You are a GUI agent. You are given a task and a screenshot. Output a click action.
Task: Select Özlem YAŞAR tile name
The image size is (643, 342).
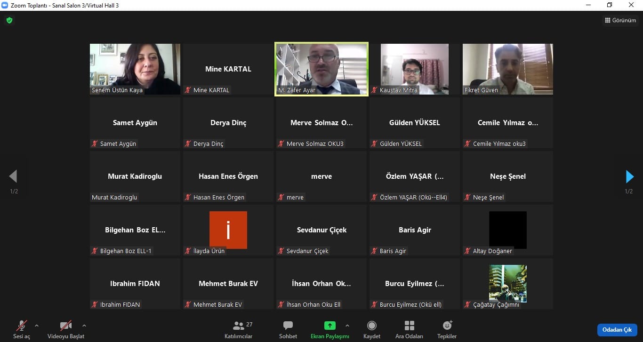pyautogui.click(x=415, y=176)
